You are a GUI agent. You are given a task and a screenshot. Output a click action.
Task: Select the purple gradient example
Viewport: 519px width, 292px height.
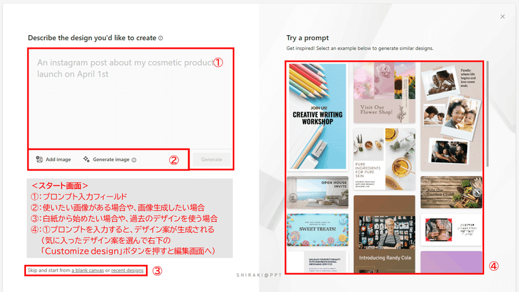click(451, 262)
